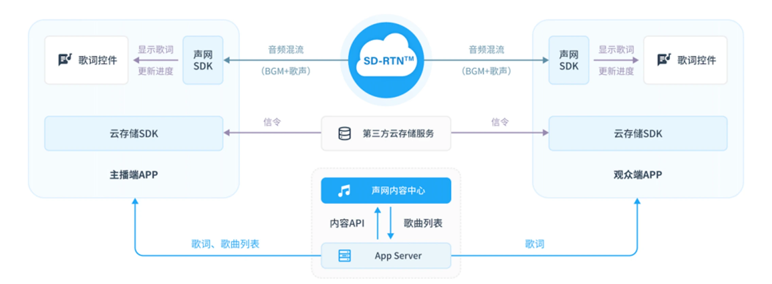The height and width of the screenshot is (284, 772).
Task: Click the lyrics widget icon in host app
Action: pos(65,60)
